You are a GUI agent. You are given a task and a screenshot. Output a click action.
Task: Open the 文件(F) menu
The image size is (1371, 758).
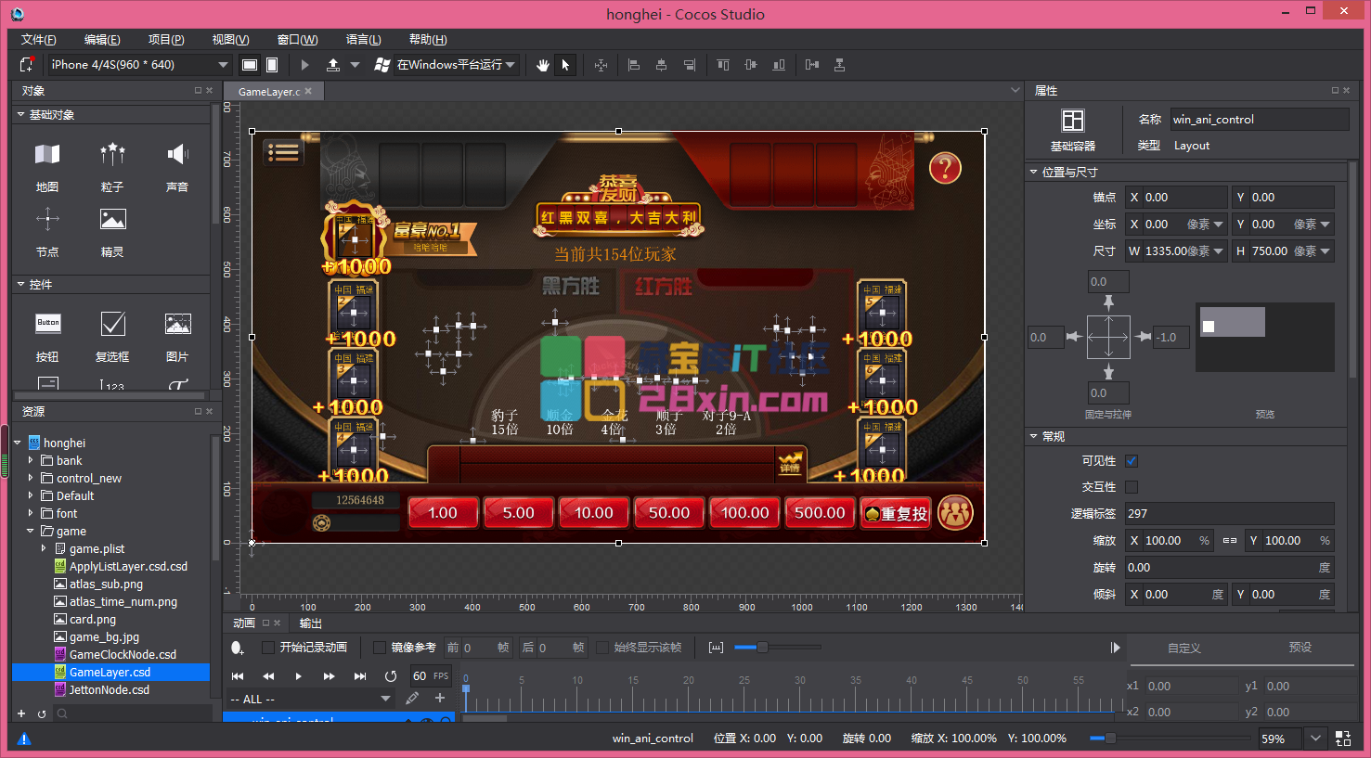(x=38, y=40)
